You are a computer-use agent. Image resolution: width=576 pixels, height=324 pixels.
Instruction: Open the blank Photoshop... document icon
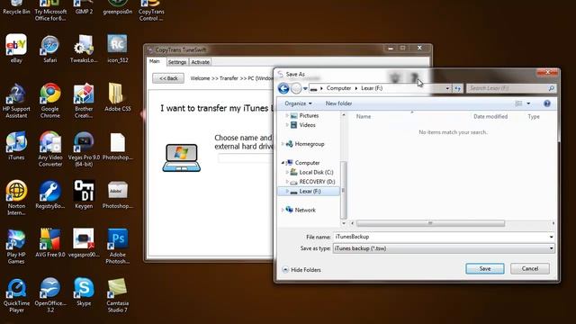pyautogui.click(x=118, y=146)
